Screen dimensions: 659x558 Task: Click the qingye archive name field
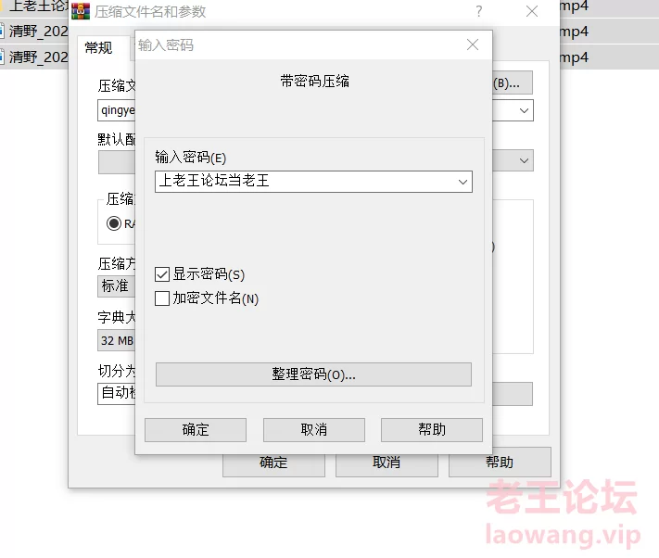pos(117,110)
